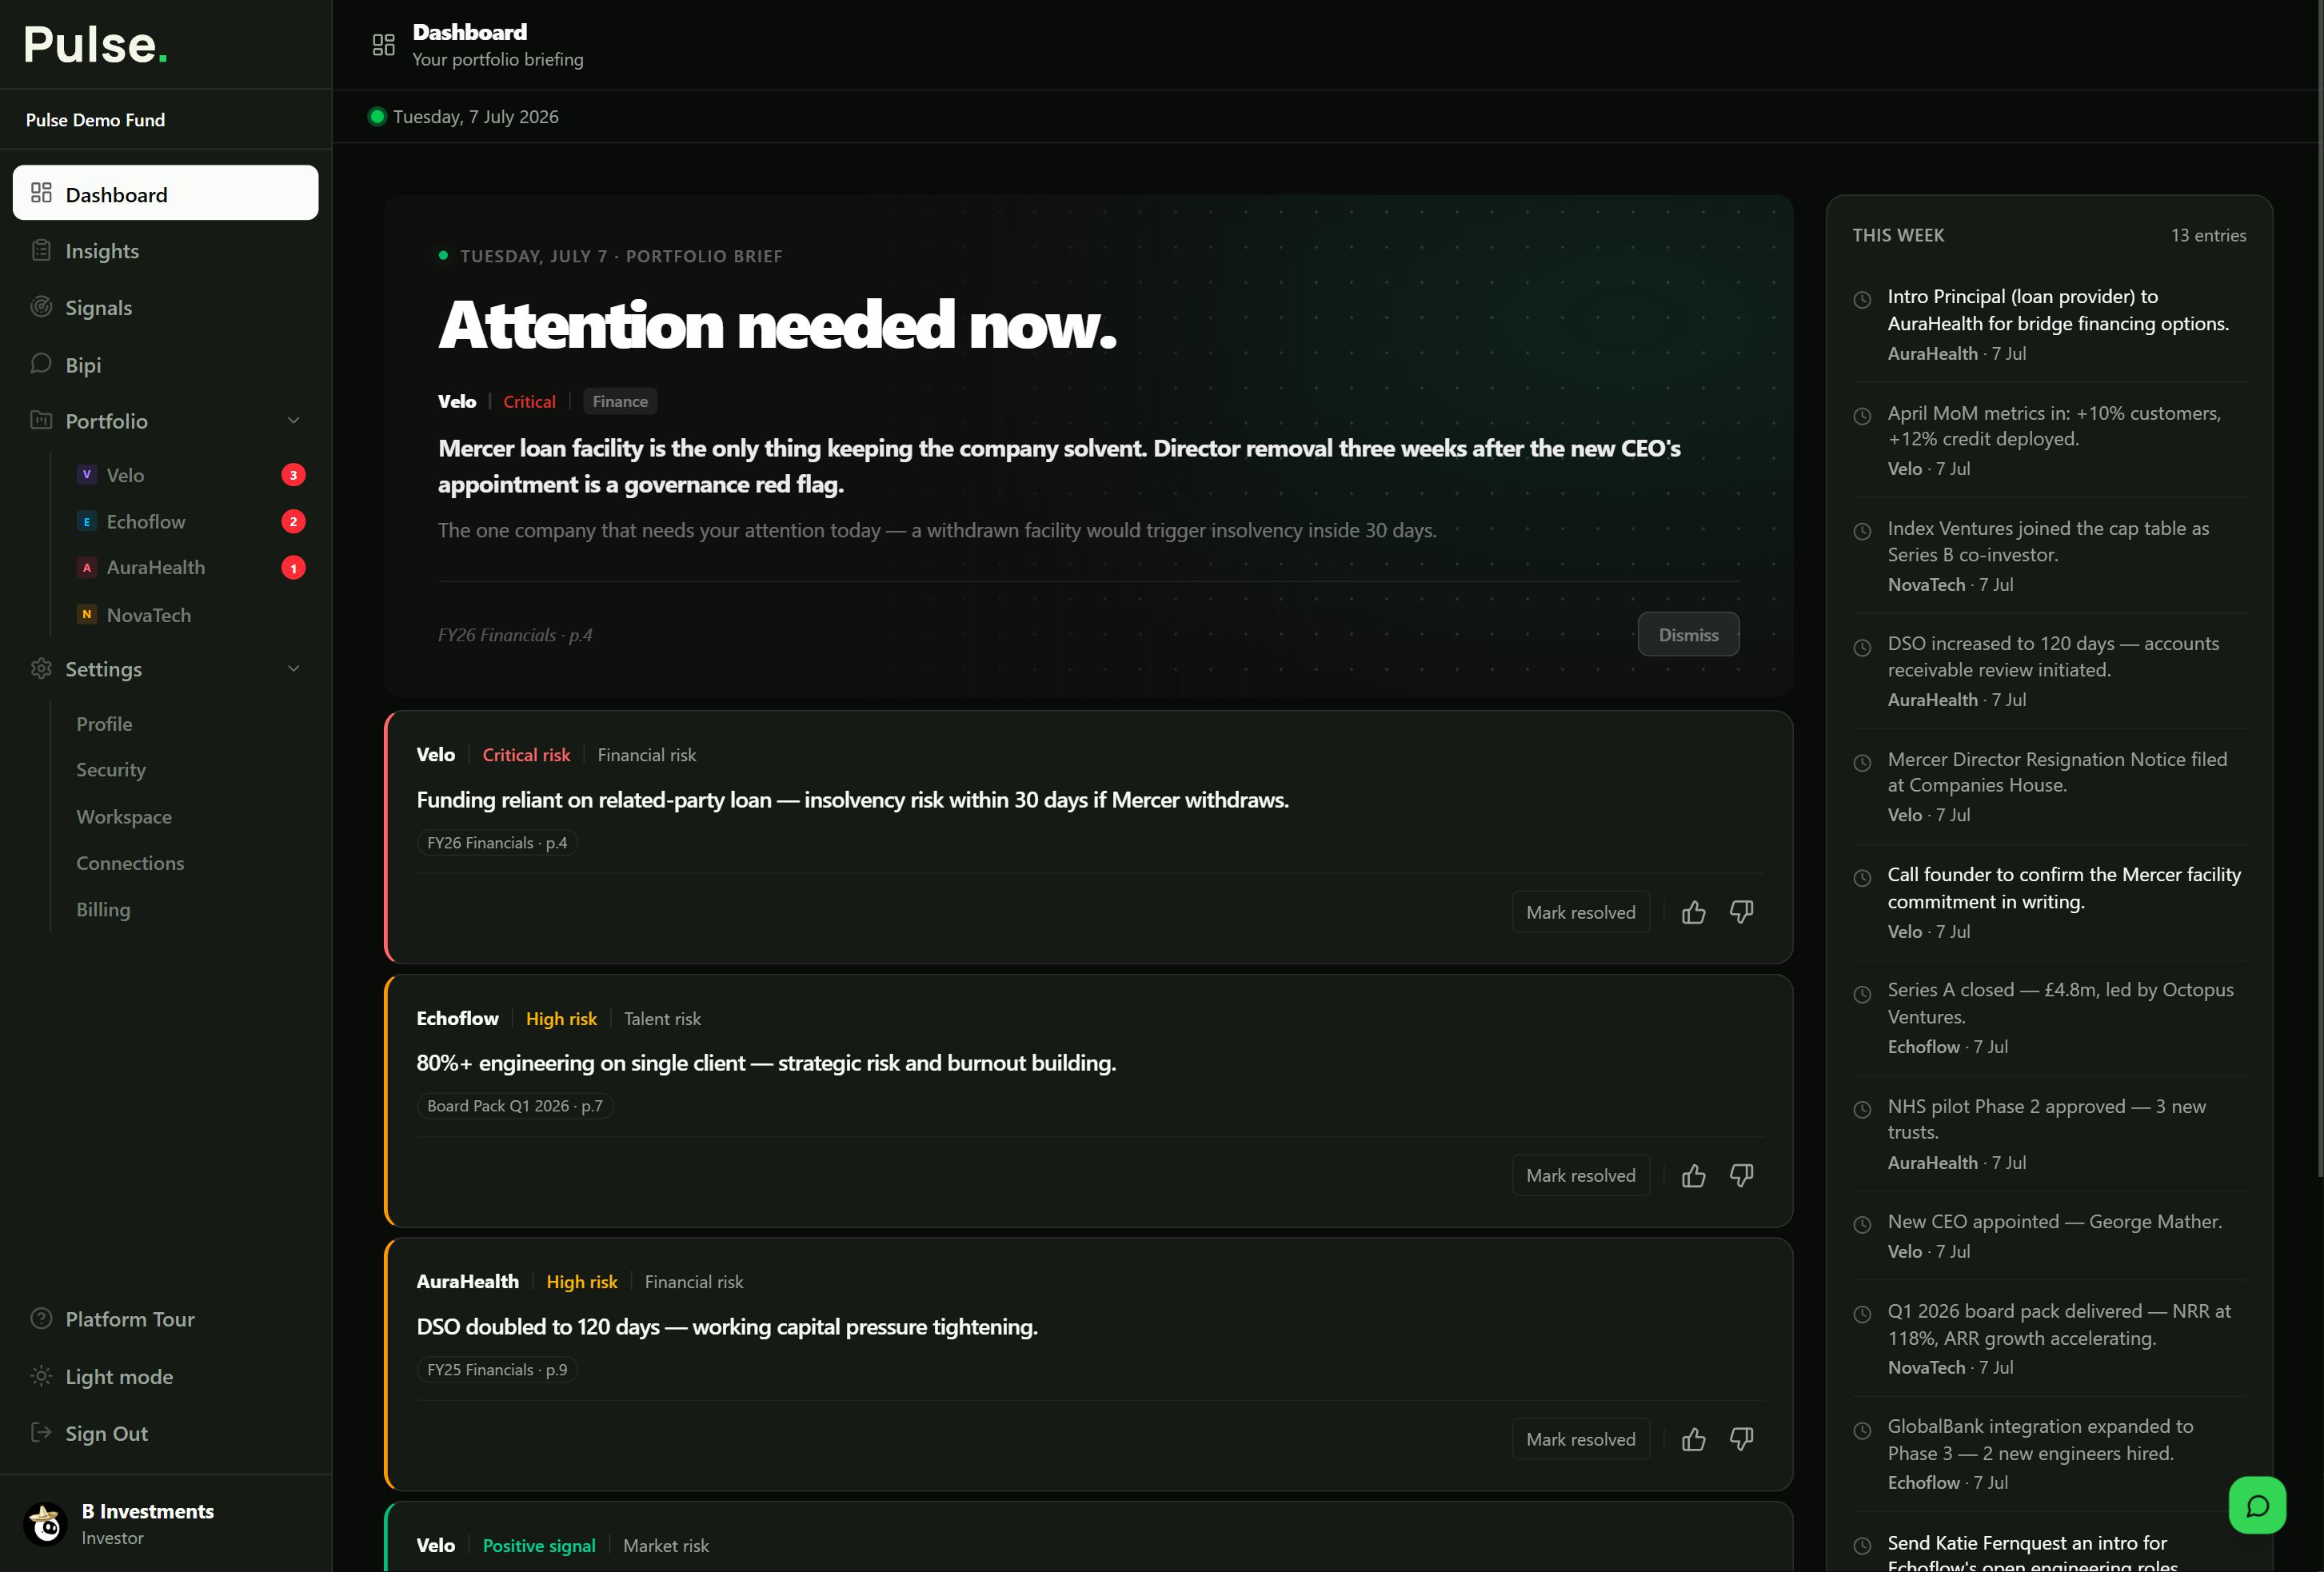Open 'April MoM metrics in' weekly entry
The height and width of the screenshot is (1572, 2324).
coord(2048,440)
